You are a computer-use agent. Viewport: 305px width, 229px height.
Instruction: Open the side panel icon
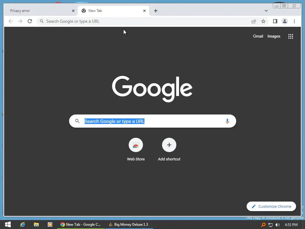tap(275, 21)
